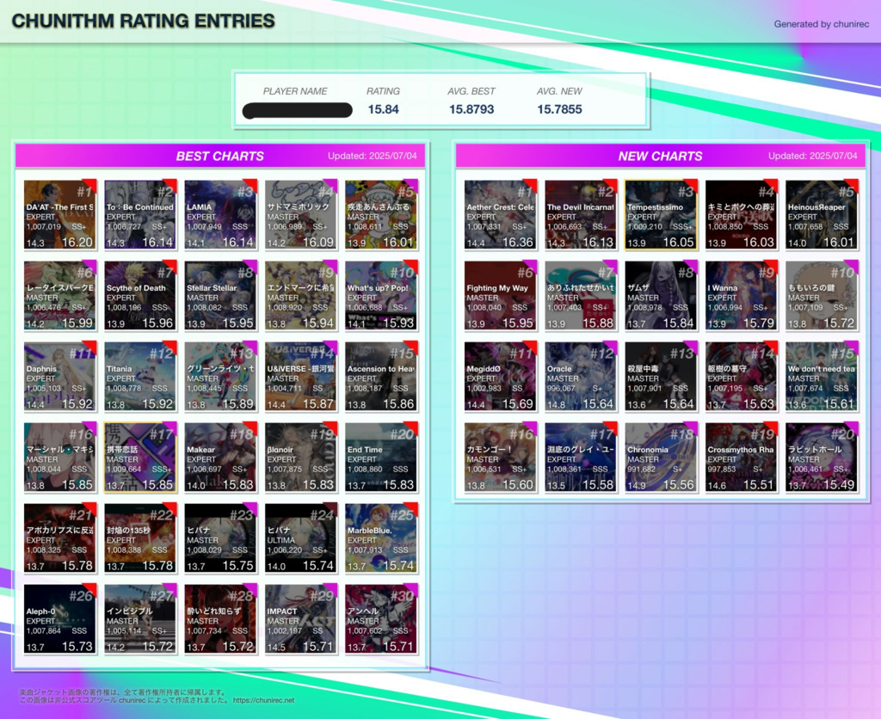The height and width of the screenshot is (719, 881).
Task: Select the Oracle Master chart card
Action: pyautogui.click(x=581, y=377)
